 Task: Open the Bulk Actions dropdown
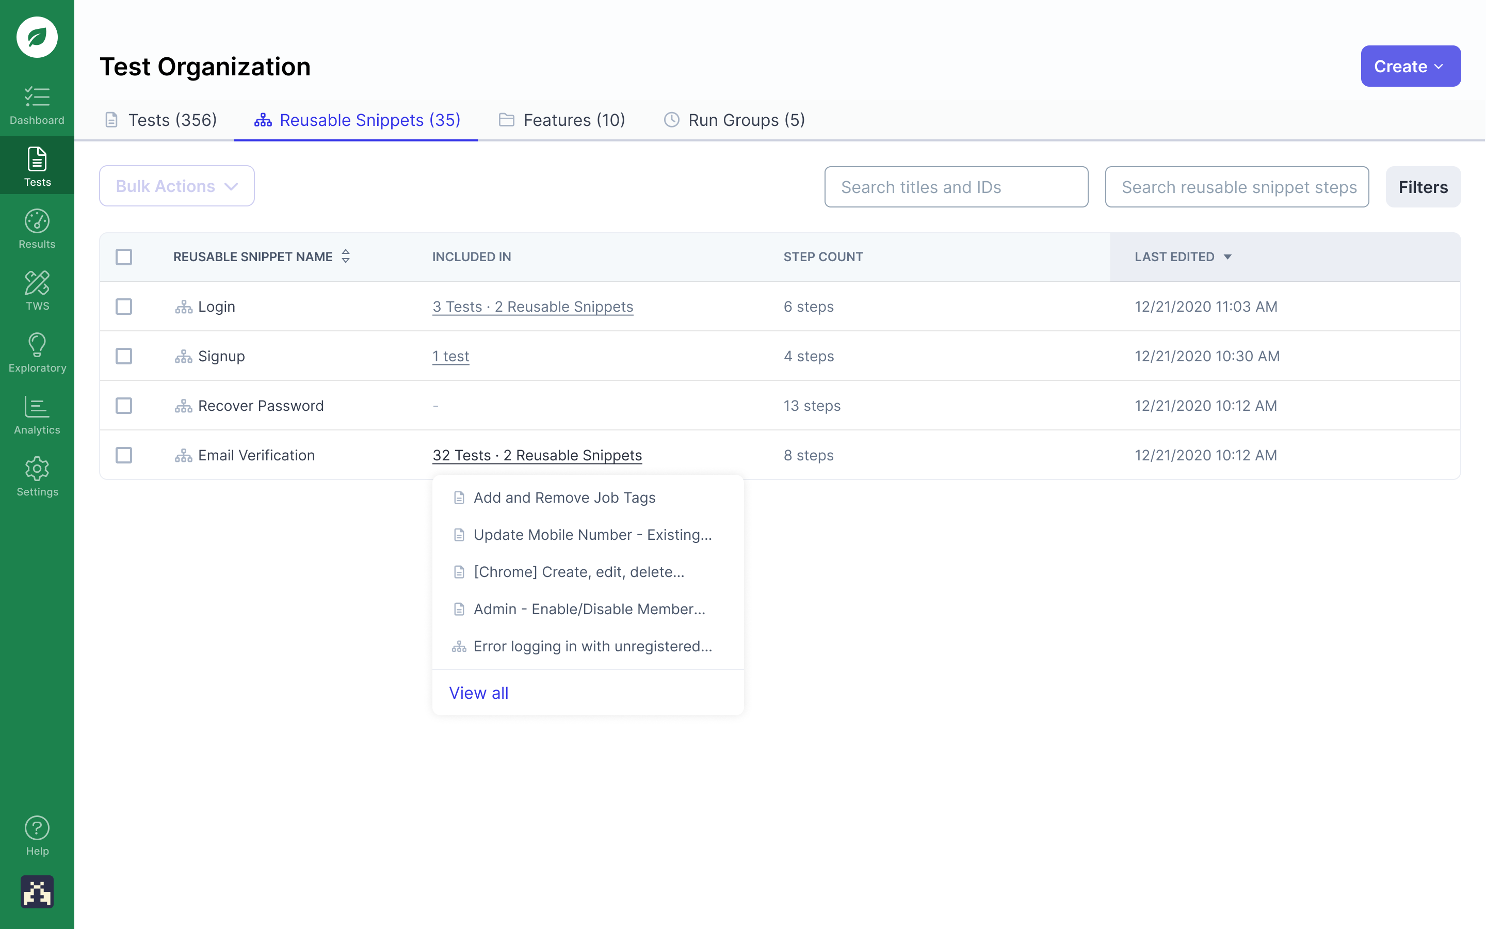click(177, 186)
